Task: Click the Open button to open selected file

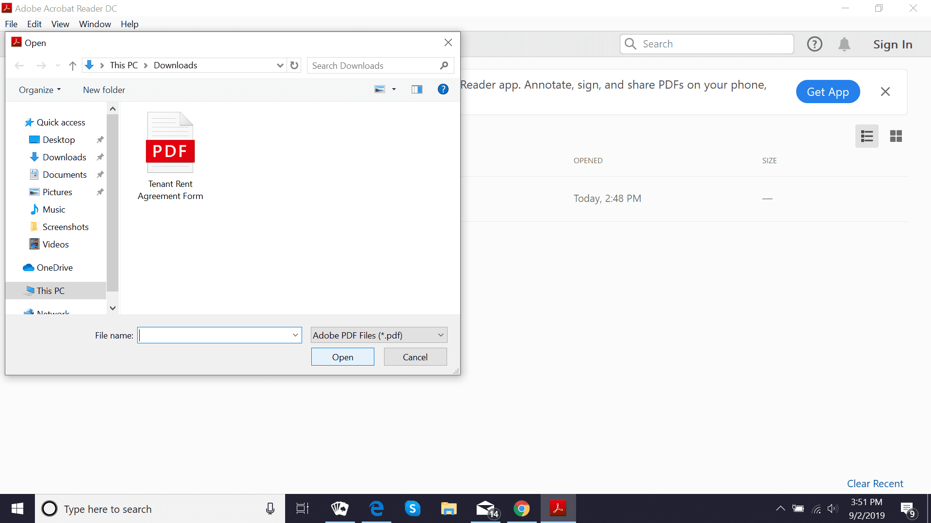Action: click(x=343, y=356)
